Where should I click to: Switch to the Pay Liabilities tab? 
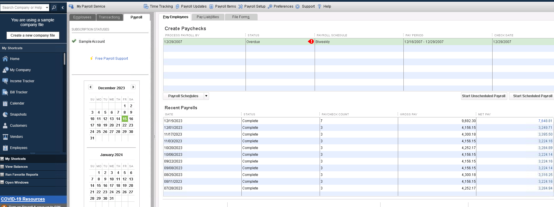pyautogui.click(x=208, y=17)
